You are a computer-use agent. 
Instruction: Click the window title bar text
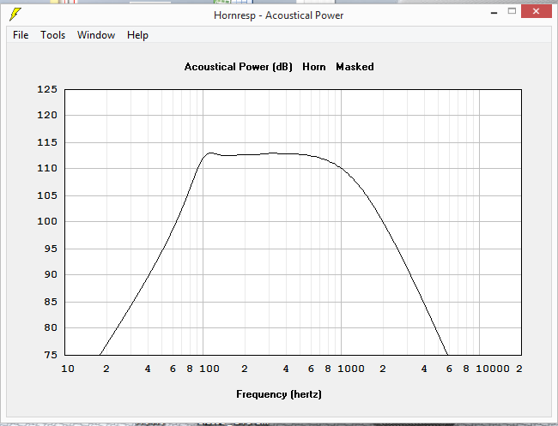point(279,15)
